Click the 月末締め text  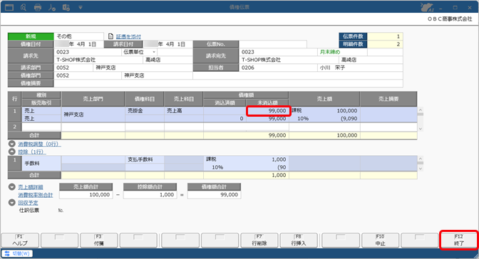click(330, 52)
